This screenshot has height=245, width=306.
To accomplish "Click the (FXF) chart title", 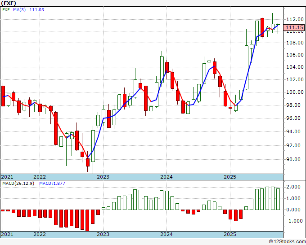I will 9,3.
